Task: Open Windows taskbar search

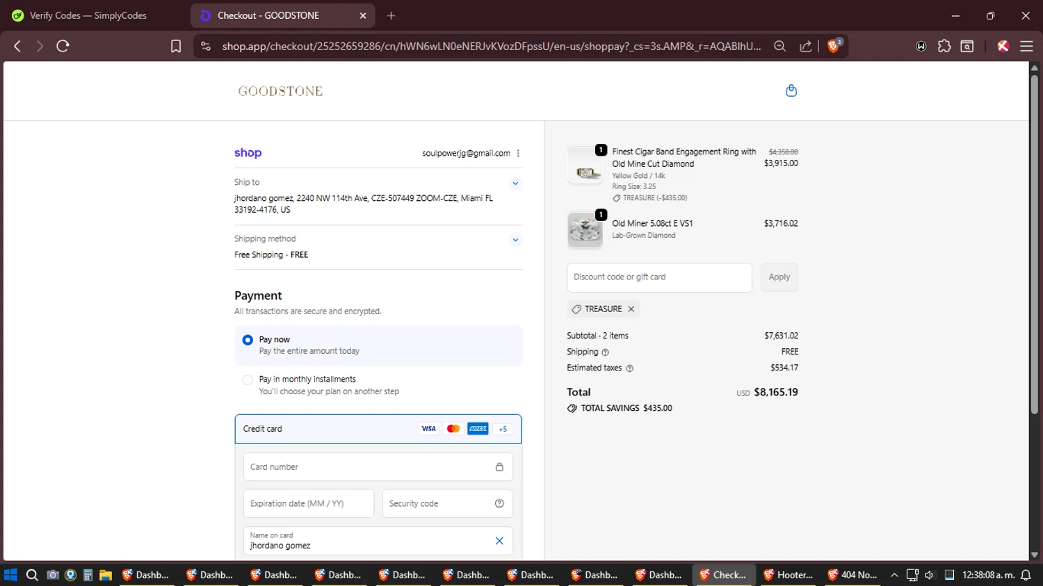Action: (32, 575)
